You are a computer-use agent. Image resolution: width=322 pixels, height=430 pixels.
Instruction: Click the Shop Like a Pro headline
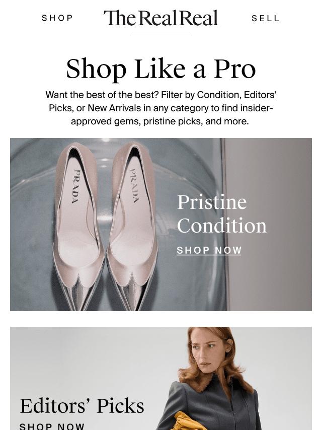click(160, 69)
